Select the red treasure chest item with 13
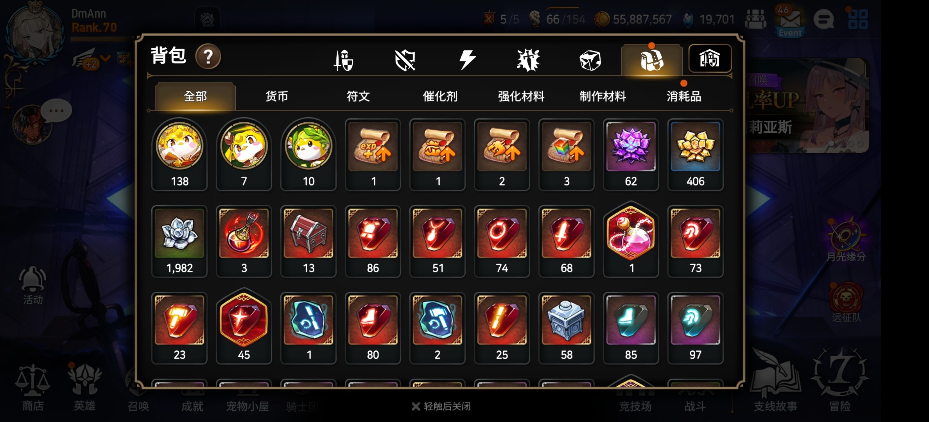This screenshot has height=422, width=929. pos(308,241)
